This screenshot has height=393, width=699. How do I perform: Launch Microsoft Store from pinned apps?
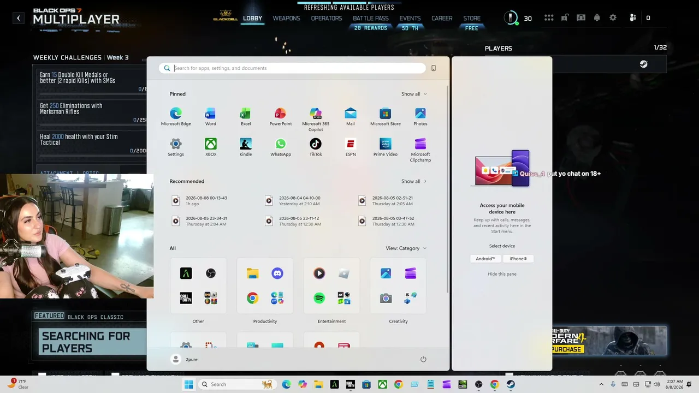(386, 116)
